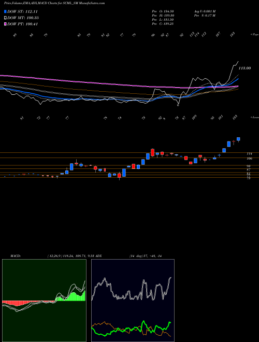The width and height of the screenshot is (259, 342).
Task: Click the blue DOW ST legend swatch
Action: (x=5, y=12)
